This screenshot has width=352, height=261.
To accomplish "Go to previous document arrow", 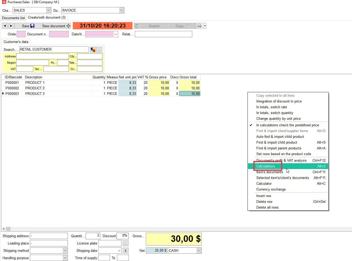I will tap(5, 26).
